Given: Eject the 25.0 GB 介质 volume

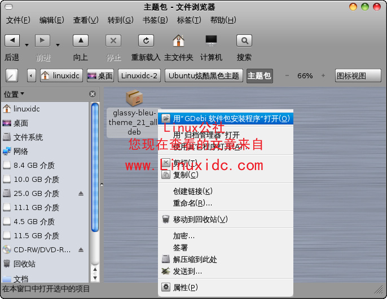Looking at the screenshot, I should click(81, 193).
